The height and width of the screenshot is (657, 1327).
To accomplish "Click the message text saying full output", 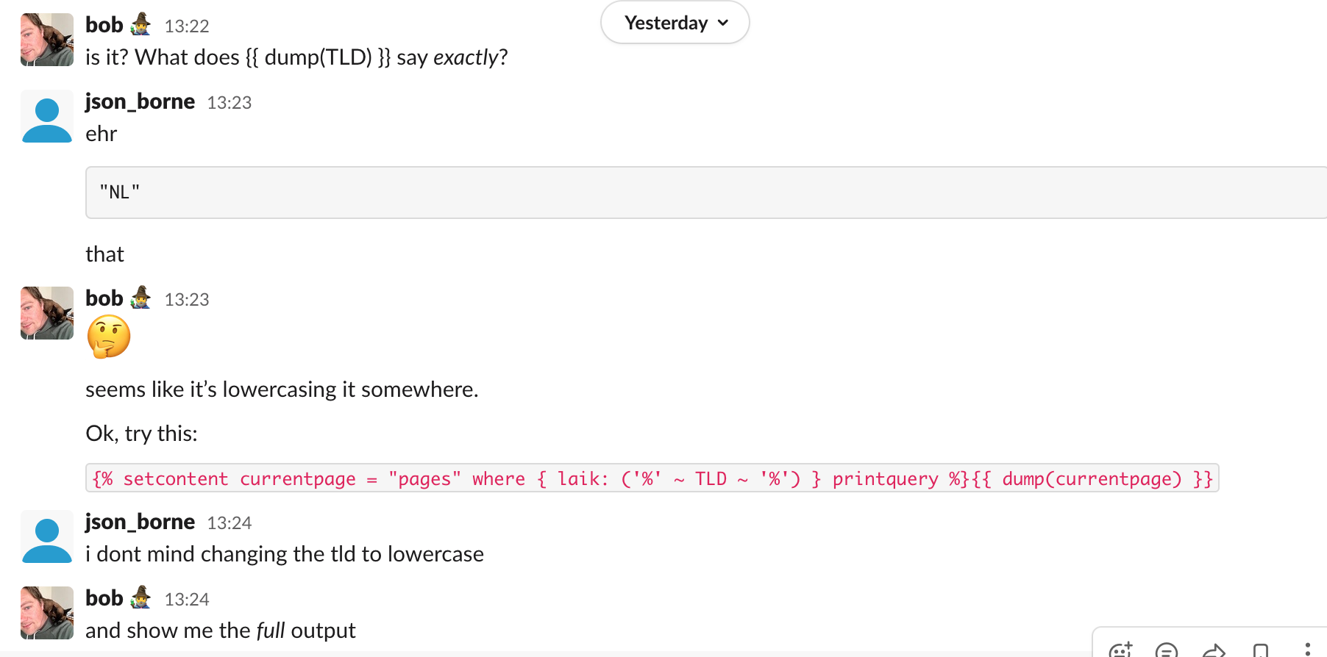I will coord(221,630).
